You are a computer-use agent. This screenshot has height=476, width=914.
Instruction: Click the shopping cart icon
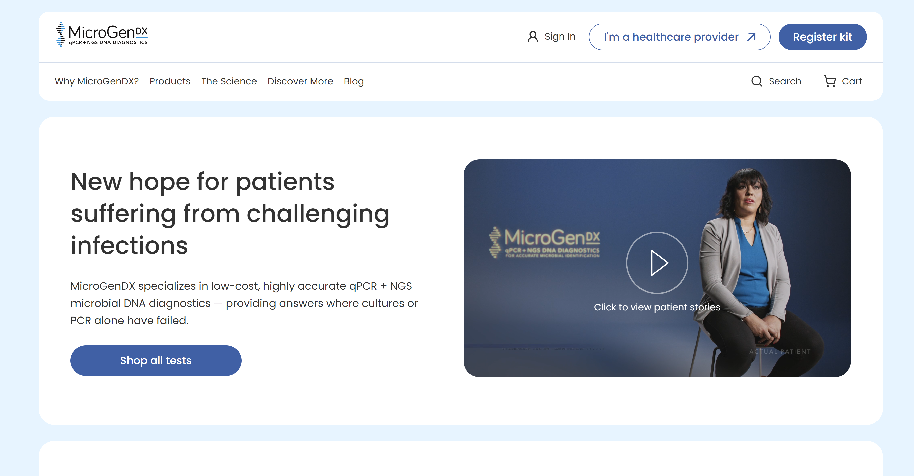coord(830,81)
